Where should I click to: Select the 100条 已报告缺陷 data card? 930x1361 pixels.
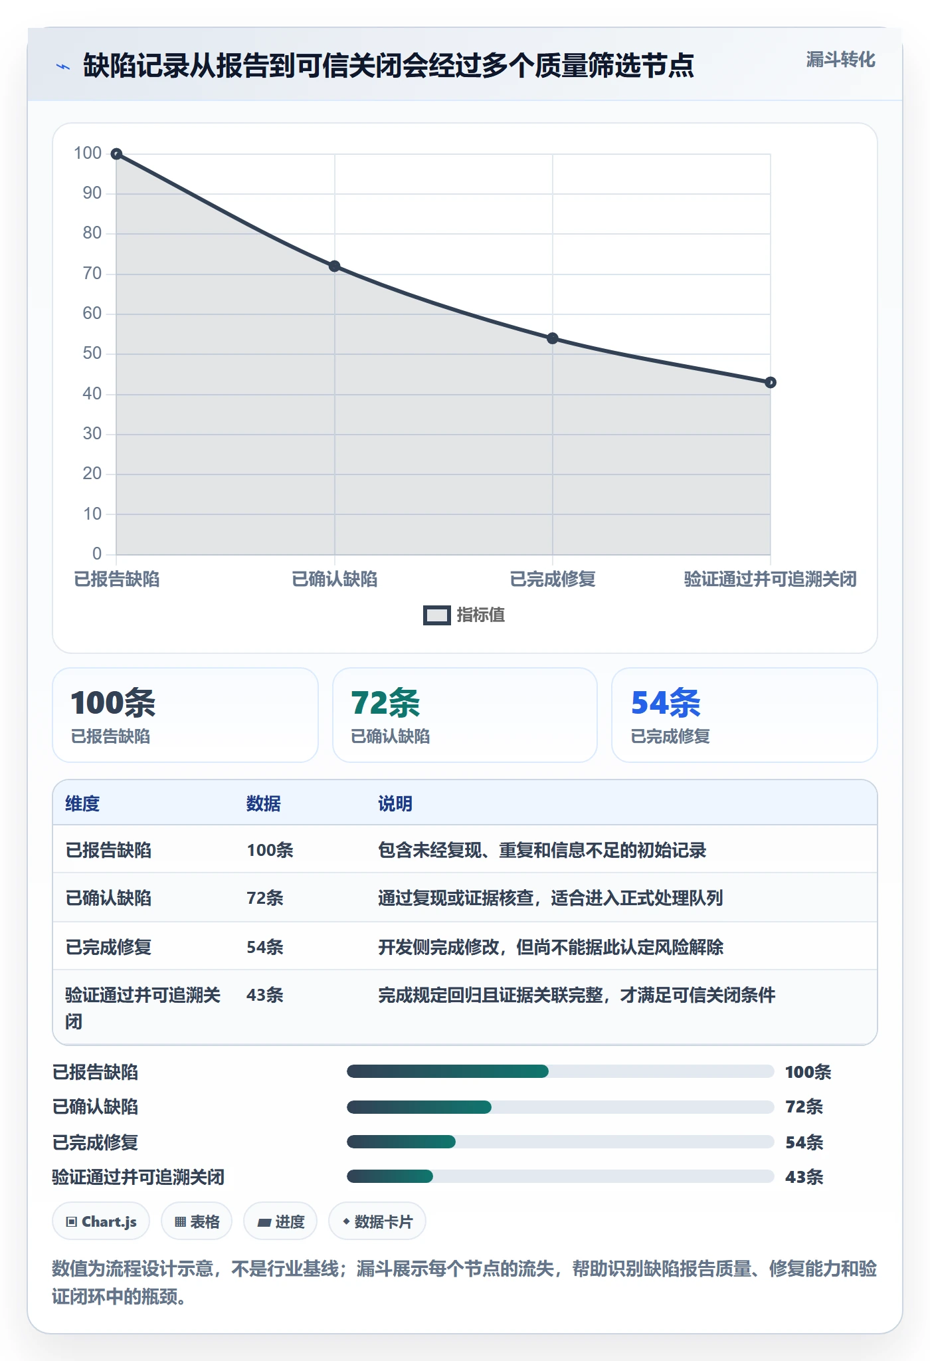185,715
